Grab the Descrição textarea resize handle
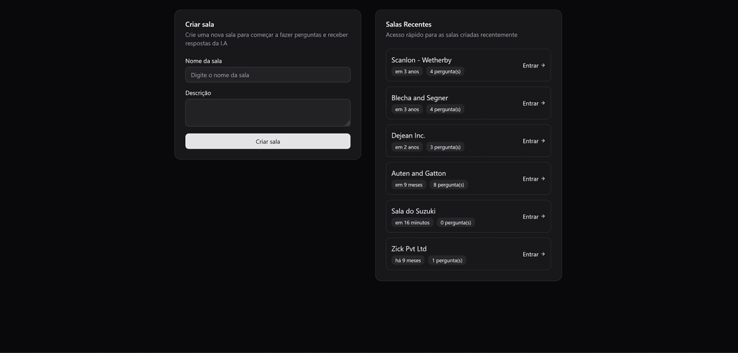738x353 pixels. [347, 123]
